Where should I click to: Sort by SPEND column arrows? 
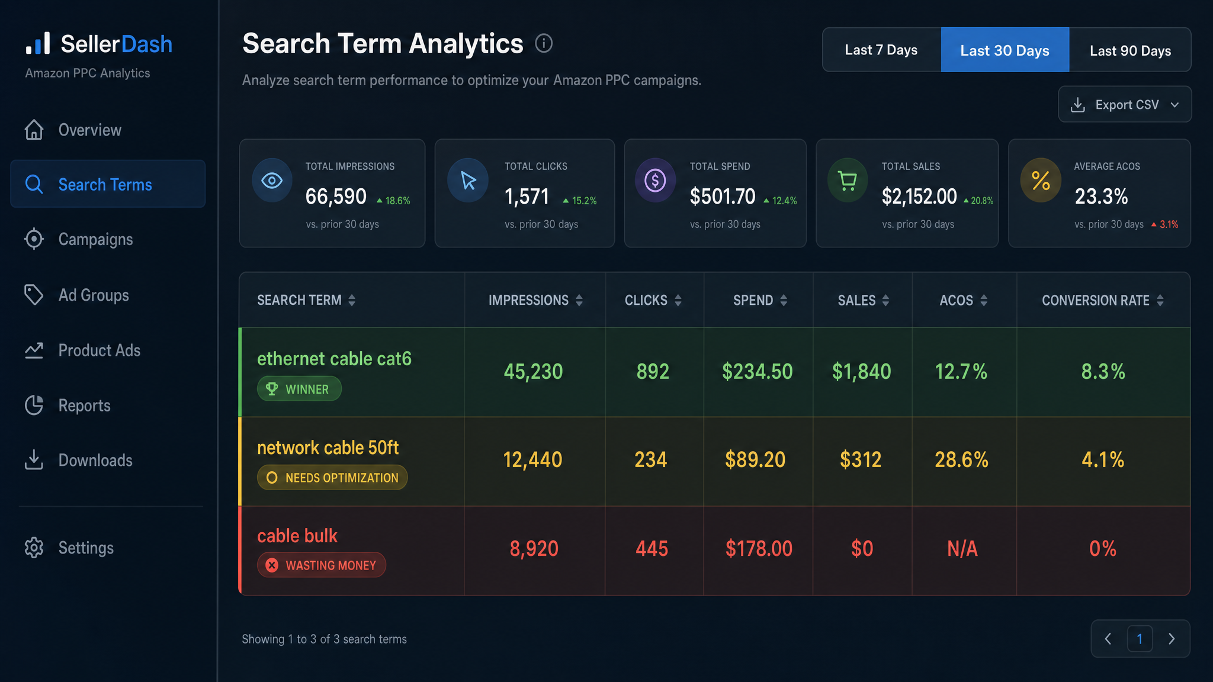(x=784, y=300)
